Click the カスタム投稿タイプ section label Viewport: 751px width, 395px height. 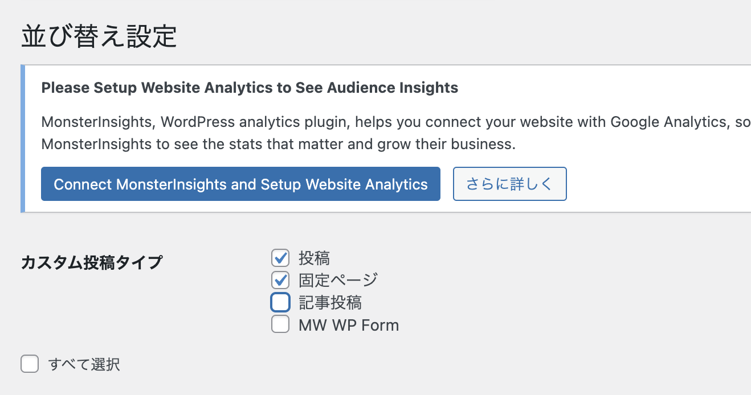pos(91,262)
